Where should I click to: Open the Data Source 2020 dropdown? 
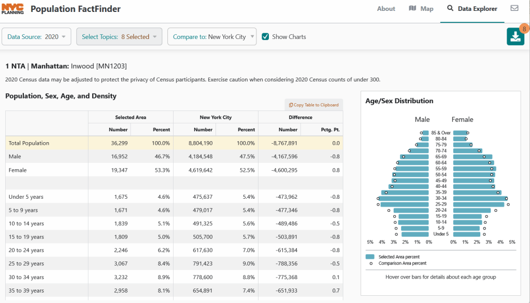click(36, 37)
